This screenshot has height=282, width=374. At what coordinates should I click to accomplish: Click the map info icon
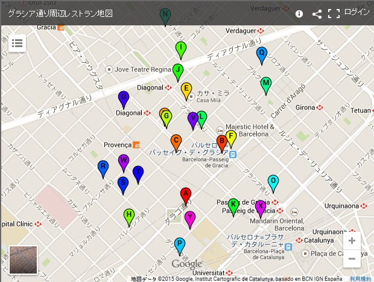(x=299, y=14)
